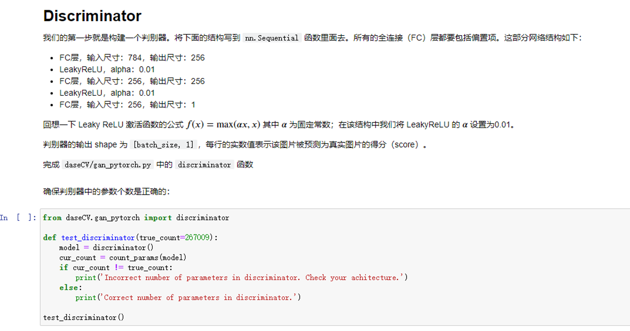Click the daseCV/gan_pytorch.py inline code

(107, 165)
